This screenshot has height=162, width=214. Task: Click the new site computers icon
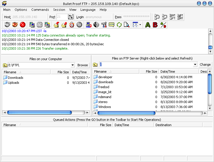click(x=47, y=25)
